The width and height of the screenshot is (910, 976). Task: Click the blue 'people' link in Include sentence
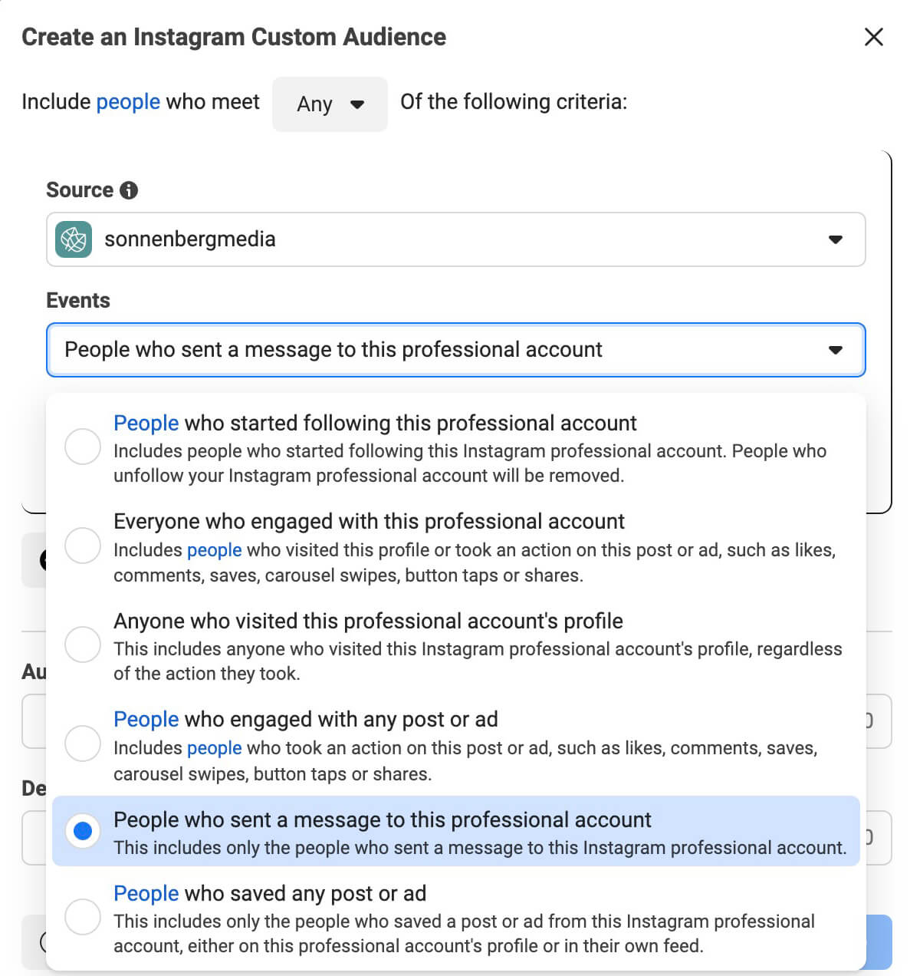[x=128, y=101]
